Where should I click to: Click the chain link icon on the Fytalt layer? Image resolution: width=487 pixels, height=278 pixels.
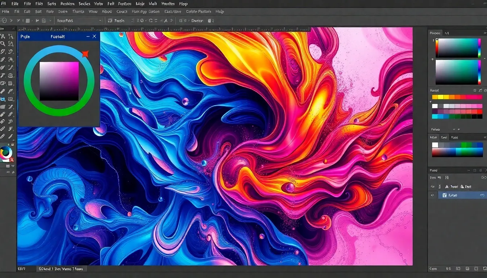[482, 195]
